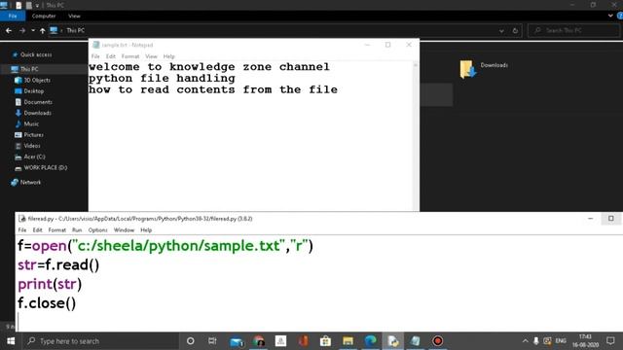Open the taskbar clock and date
The height and width of the screenshot is (350, 623).
[585, 341]
